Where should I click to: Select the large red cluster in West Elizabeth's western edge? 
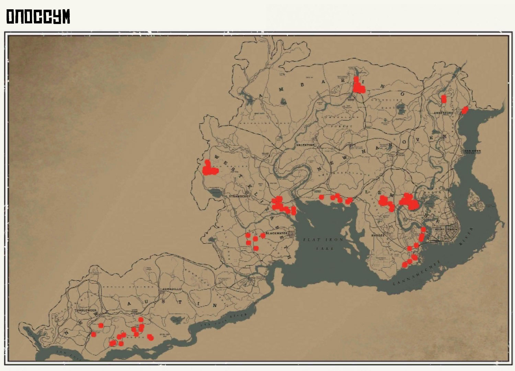click(x=209, y=168)
